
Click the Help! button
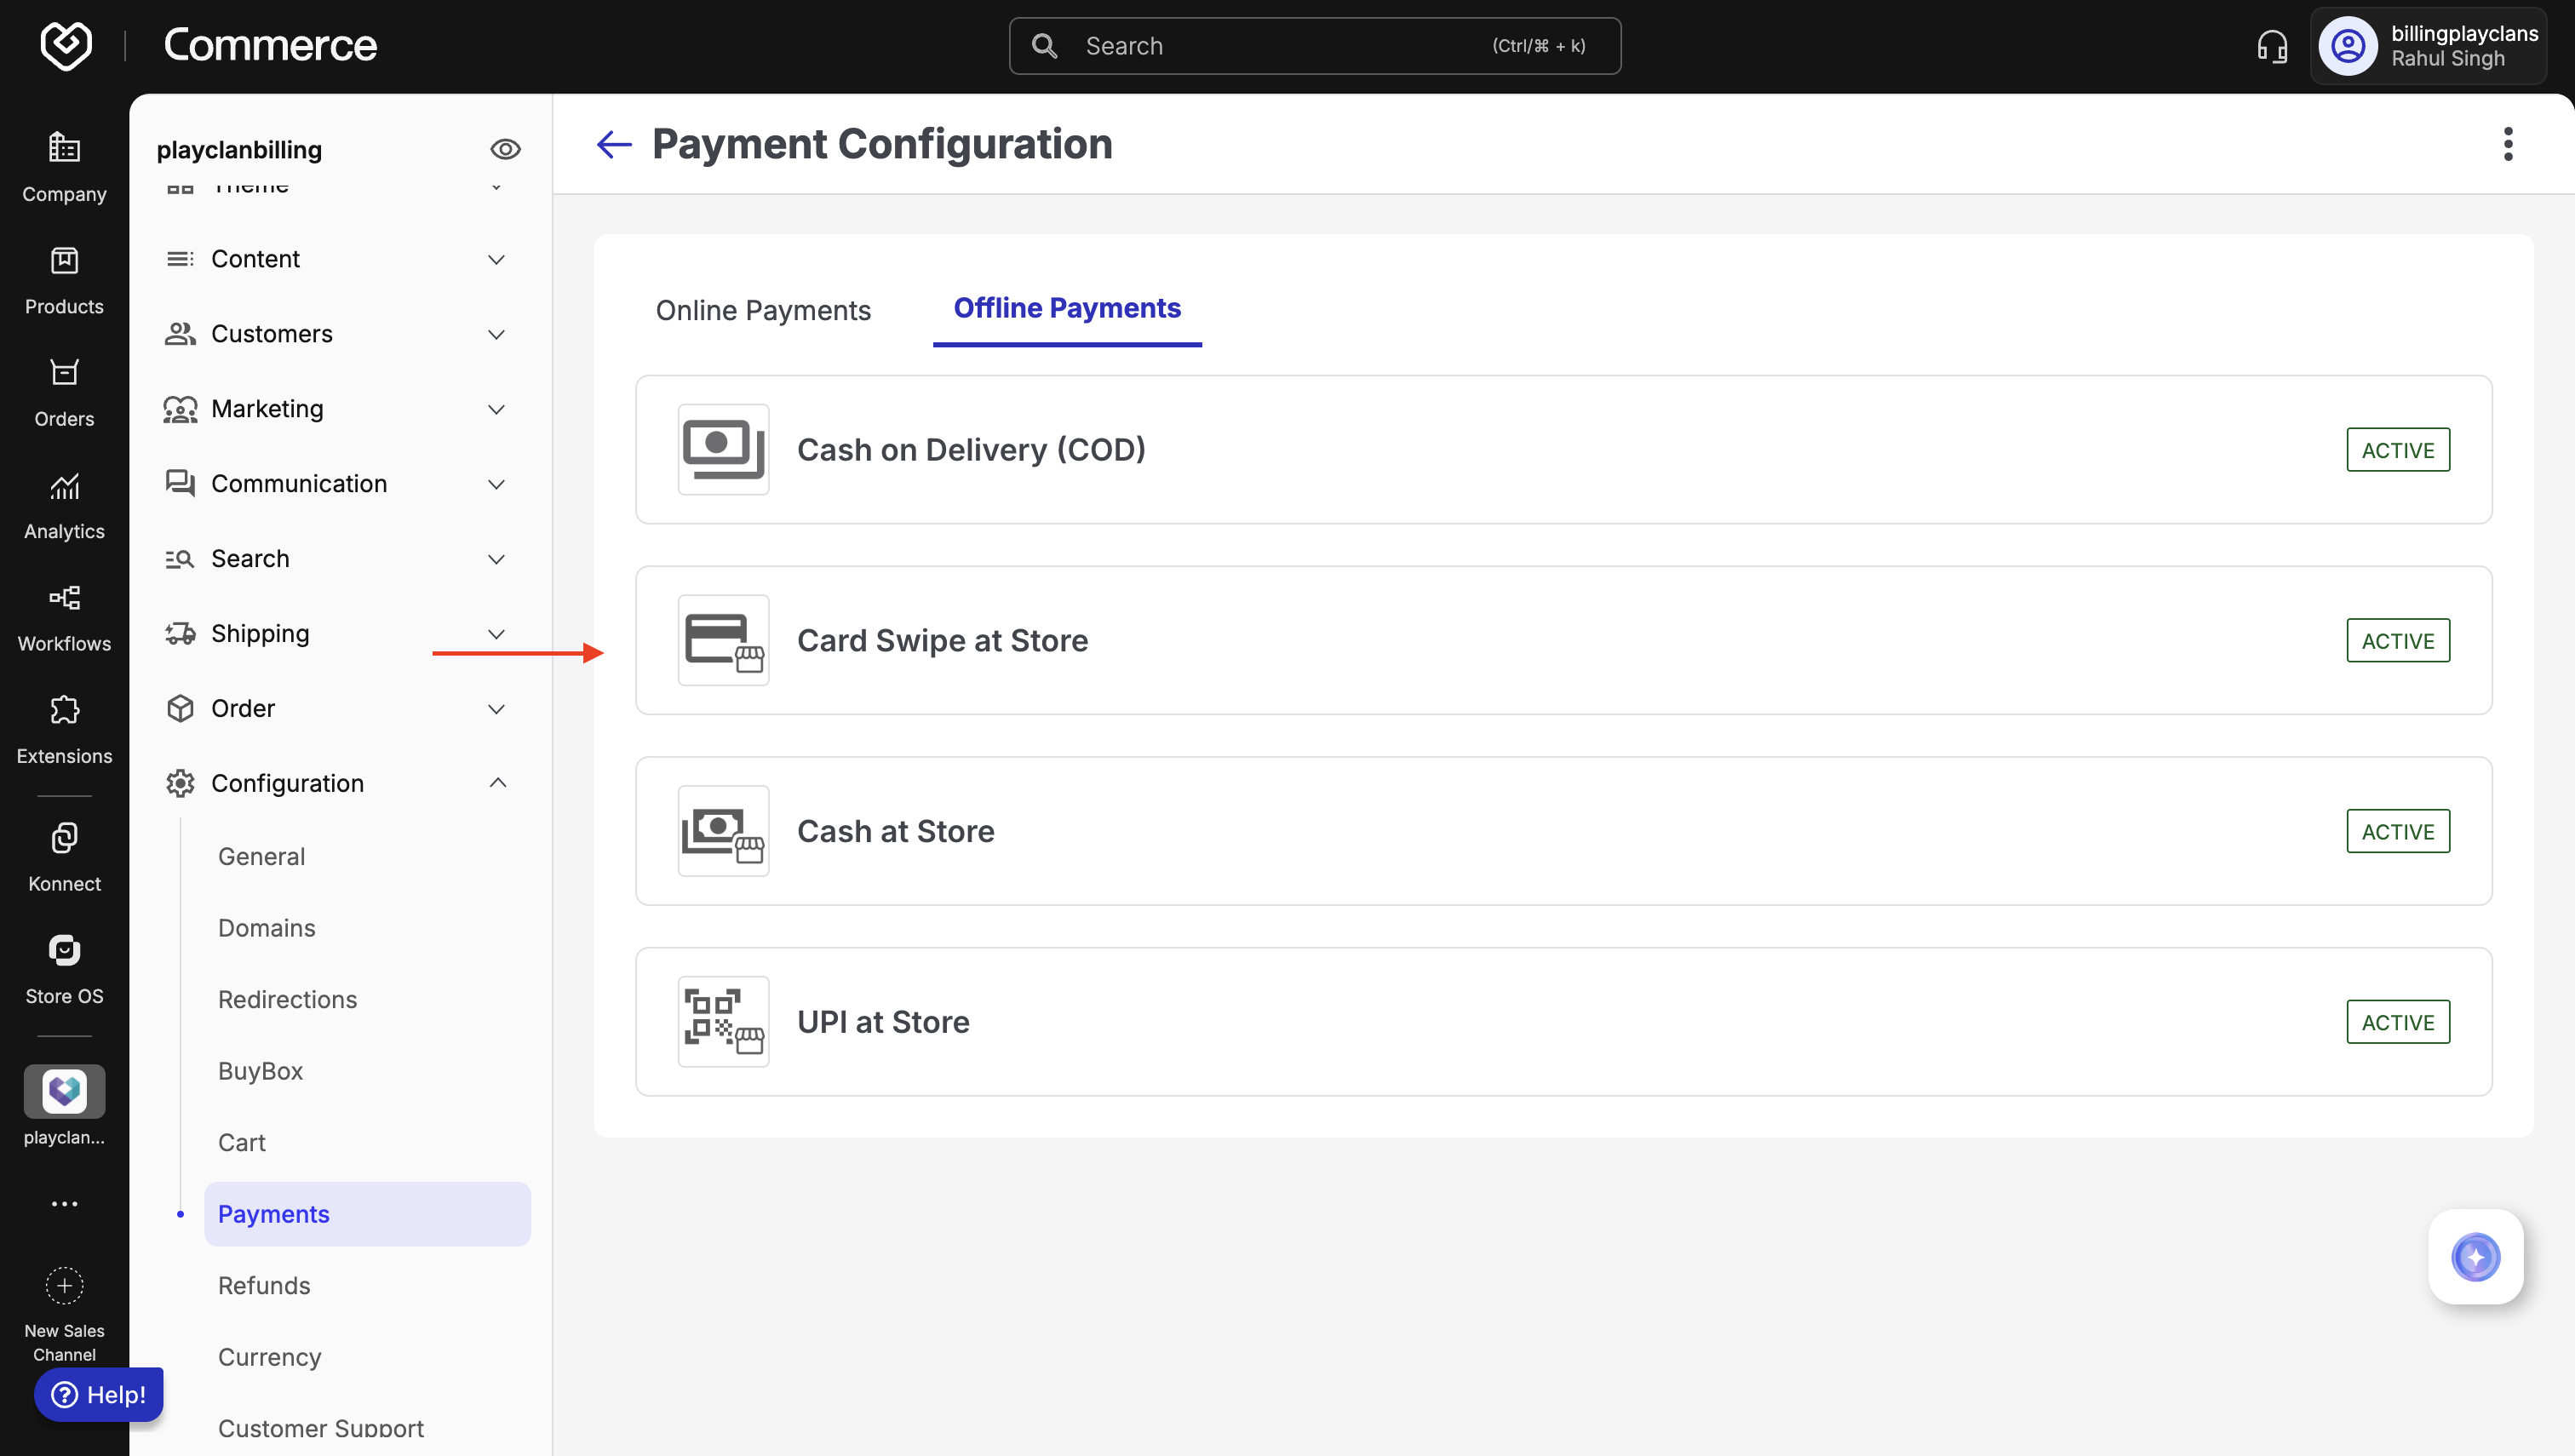pyautogui.click(x=99, y=1394)
